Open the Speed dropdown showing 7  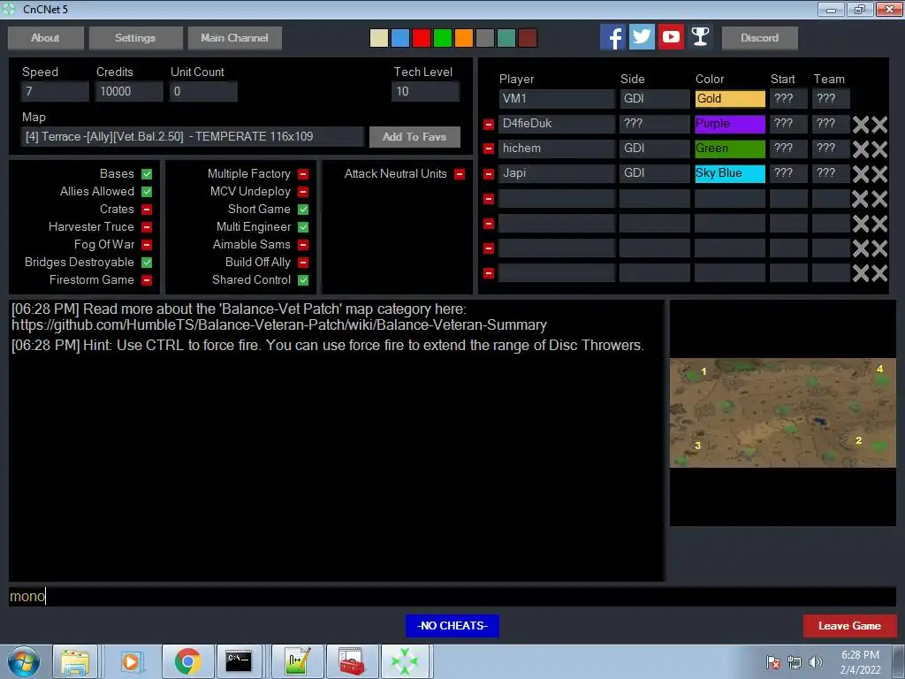tap(55, 91)
